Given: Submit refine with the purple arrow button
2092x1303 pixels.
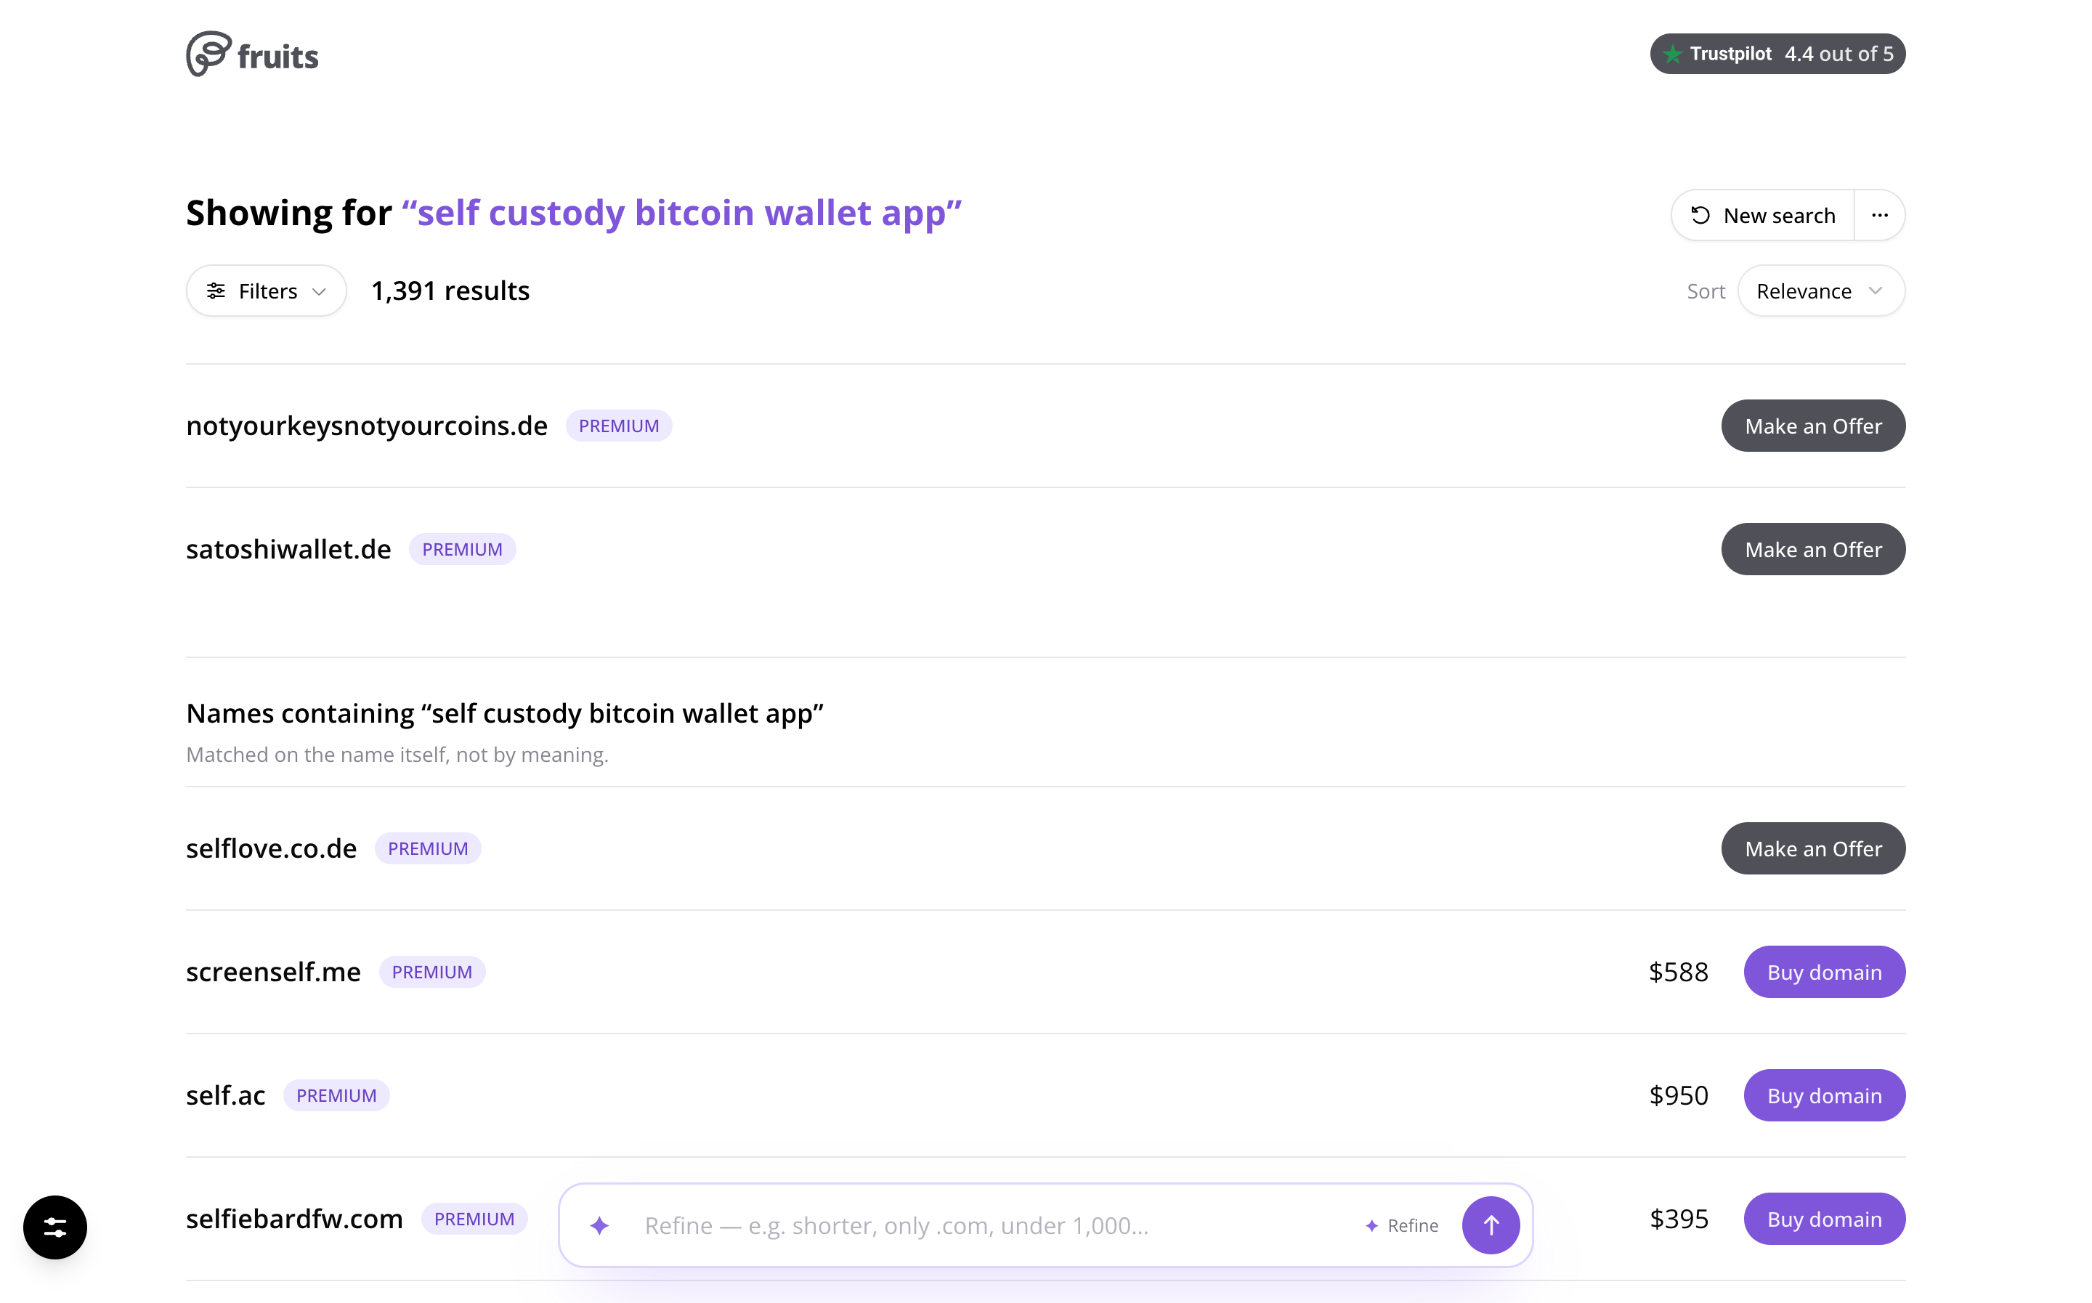Looking at the screenshot, I should pos(1491,1225).
